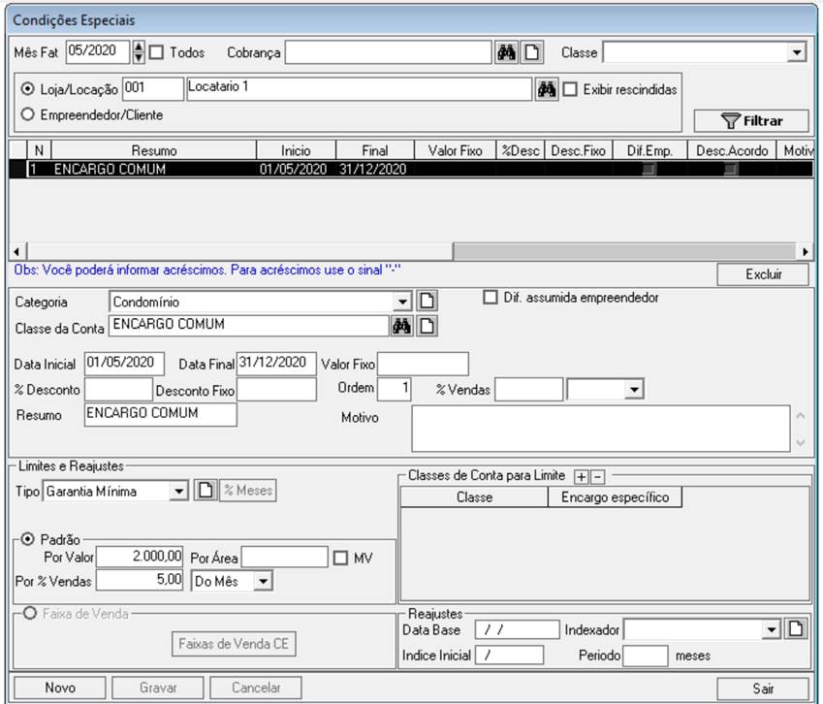
Task: Click the Desc.Fixo column header
Action: [579, 150]
